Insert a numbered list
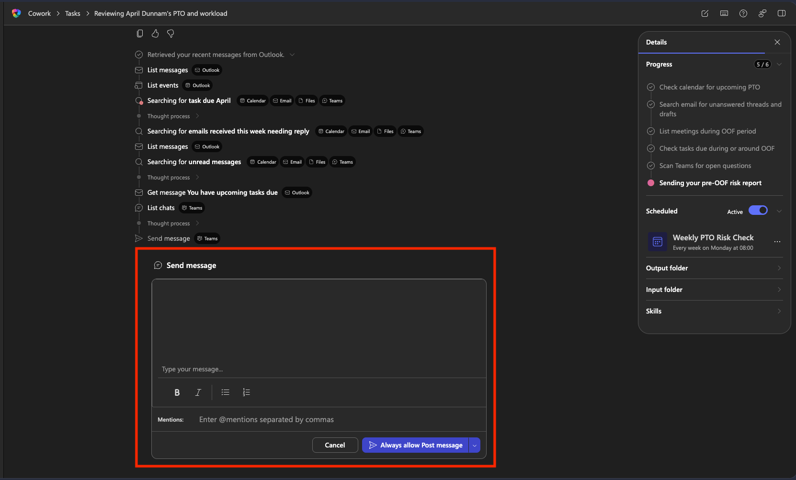 click(x=246, y=392)
